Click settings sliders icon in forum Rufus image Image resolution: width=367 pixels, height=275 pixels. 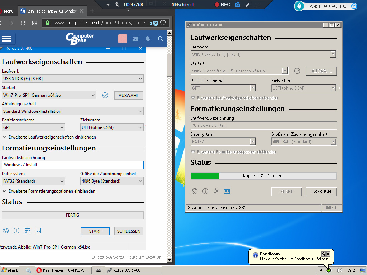point(27,231)
